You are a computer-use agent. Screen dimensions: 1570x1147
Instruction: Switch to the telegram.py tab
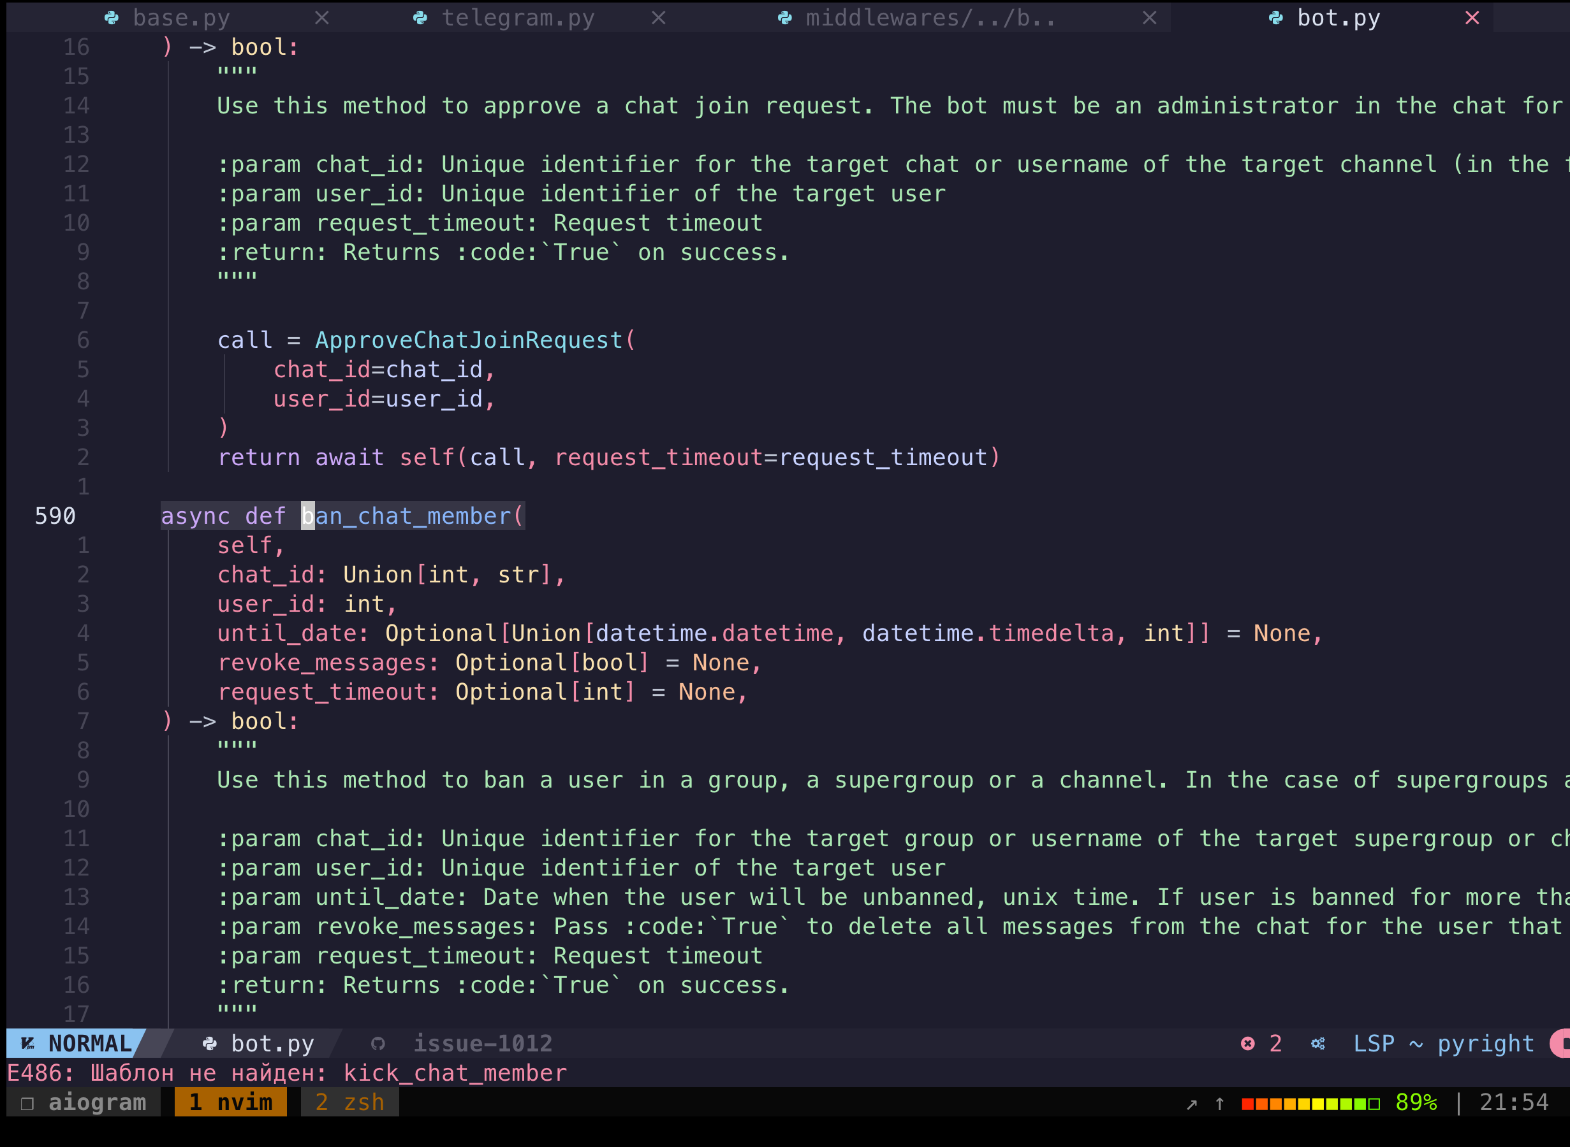[518, 17]
